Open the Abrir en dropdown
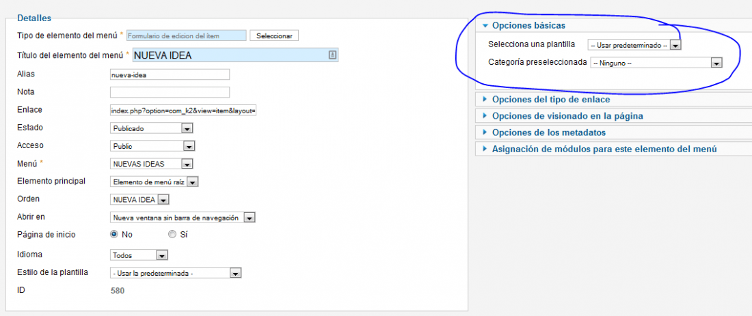This screenshot has width=752, height=316. coord(183,218)
